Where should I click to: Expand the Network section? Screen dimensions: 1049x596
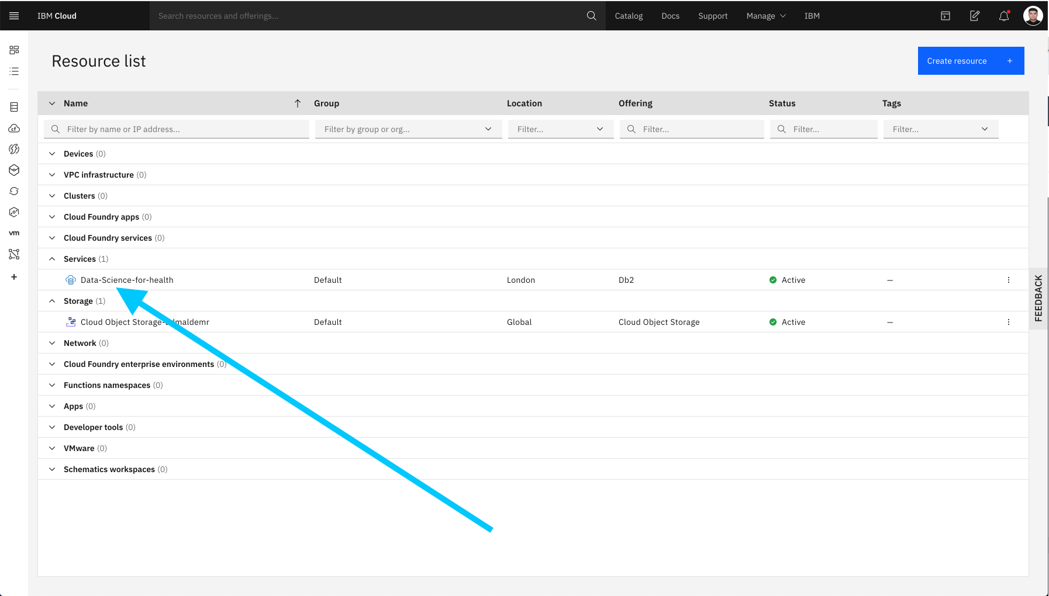coord(52,343)
